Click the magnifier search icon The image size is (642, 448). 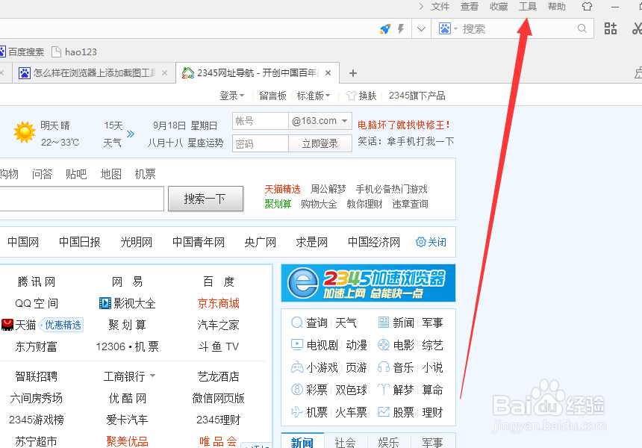click(x=582, y=28)
